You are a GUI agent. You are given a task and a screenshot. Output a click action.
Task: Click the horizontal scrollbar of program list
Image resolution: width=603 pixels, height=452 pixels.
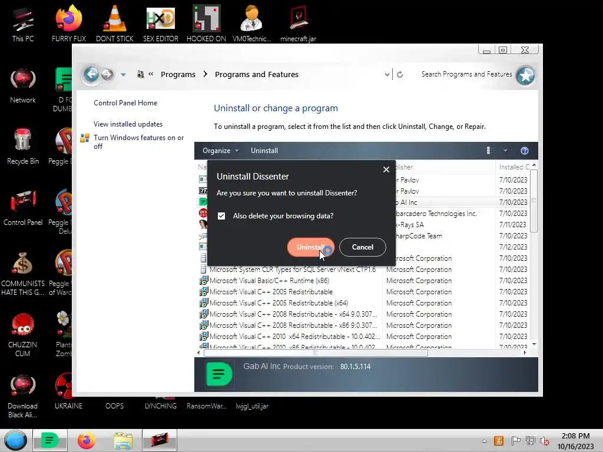pyautogui.click(x=316, y=353)
